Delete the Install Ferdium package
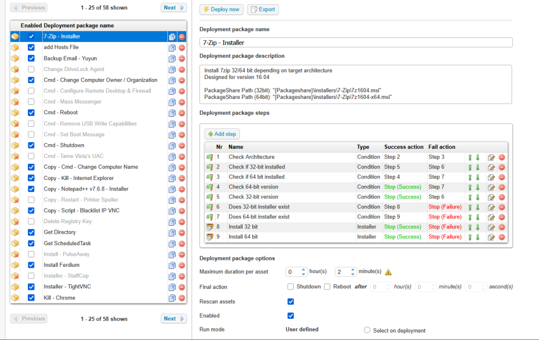 coord(182,265)
